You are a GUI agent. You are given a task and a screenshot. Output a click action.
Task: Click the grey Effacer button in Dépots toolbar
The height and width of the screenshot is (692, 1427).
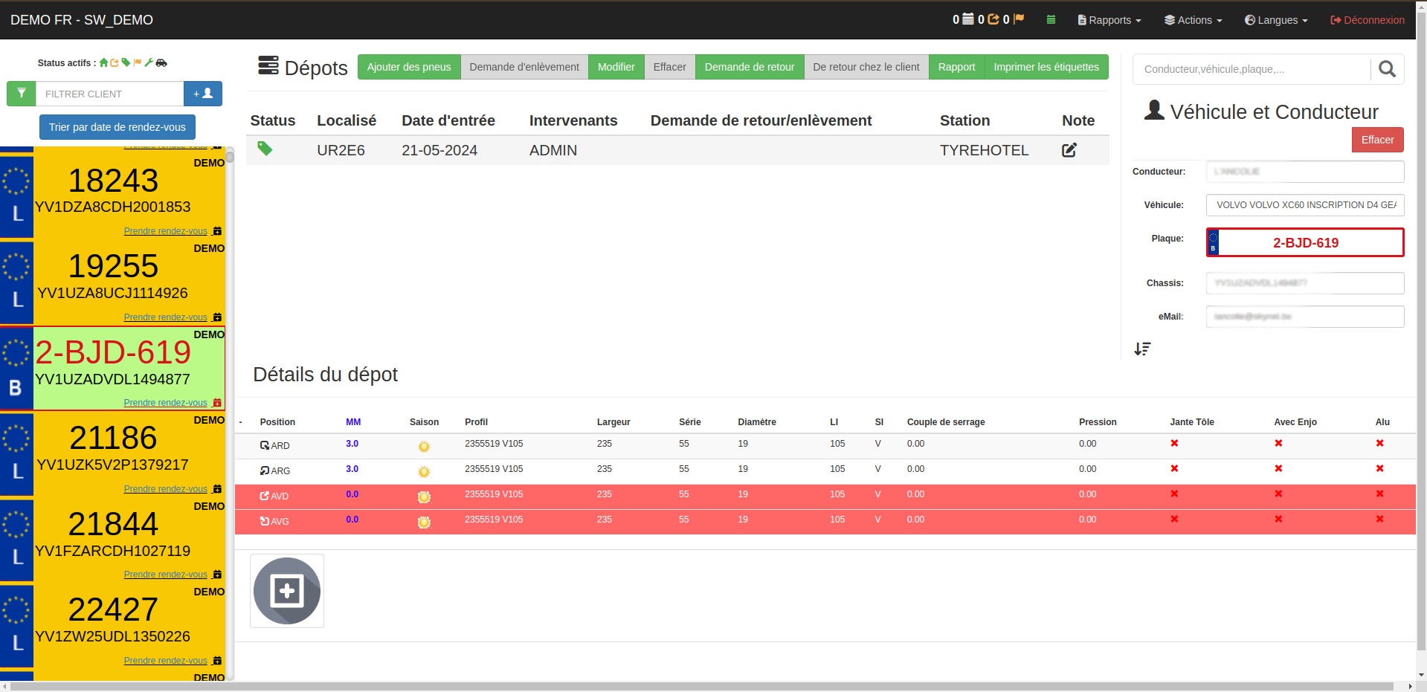[670, 67]
